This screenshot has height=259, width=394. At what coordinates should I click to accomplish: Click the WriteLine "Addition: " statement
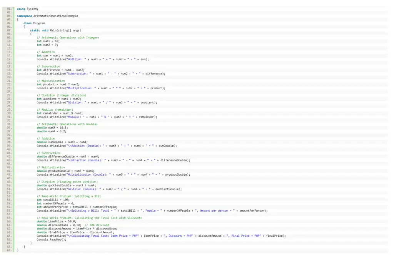(93, 60)
